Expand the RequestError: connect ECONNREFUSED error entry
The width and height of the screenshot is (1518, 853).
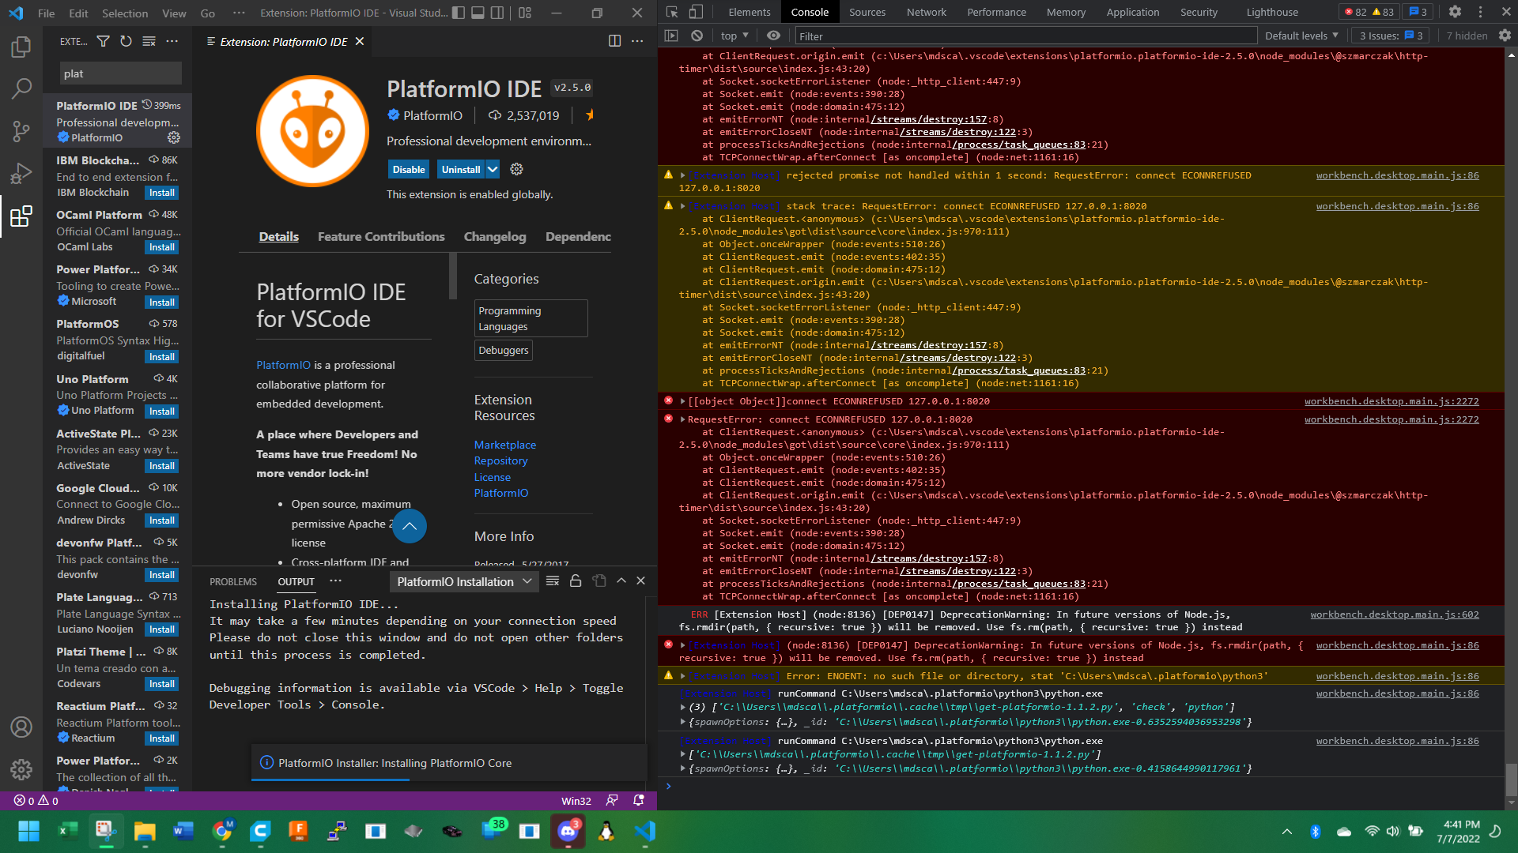(x=682, y=419)
